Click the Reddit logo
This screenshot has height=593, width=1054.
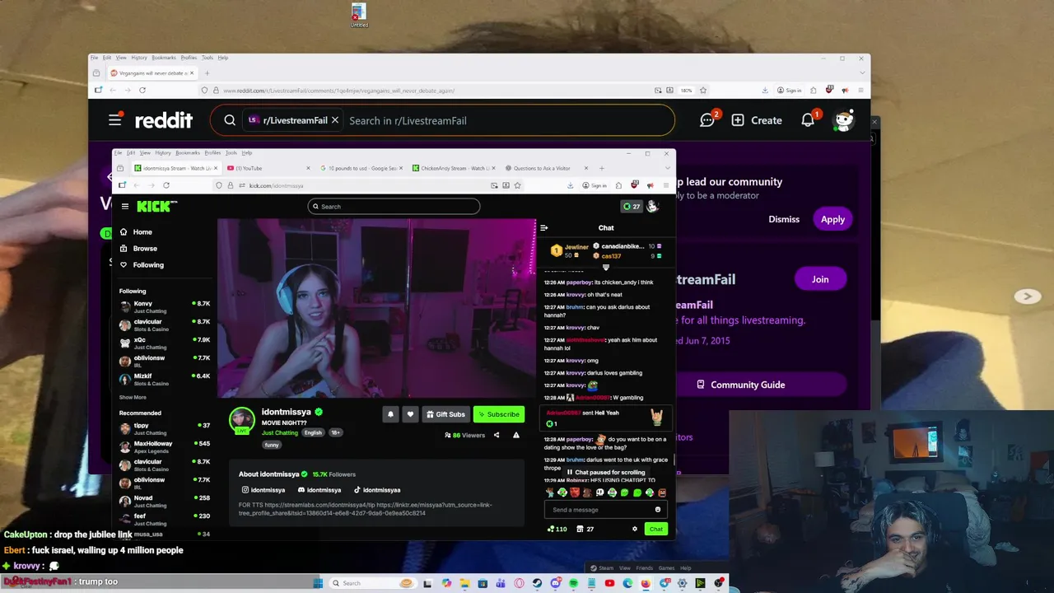tap(164, 120)
